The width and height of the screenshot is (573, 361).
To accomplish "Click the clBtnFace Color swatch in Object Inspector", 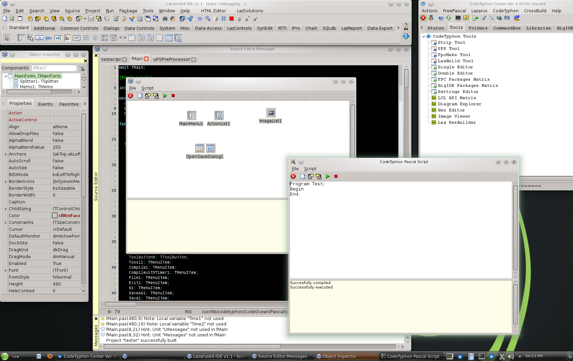I will 55,215.
